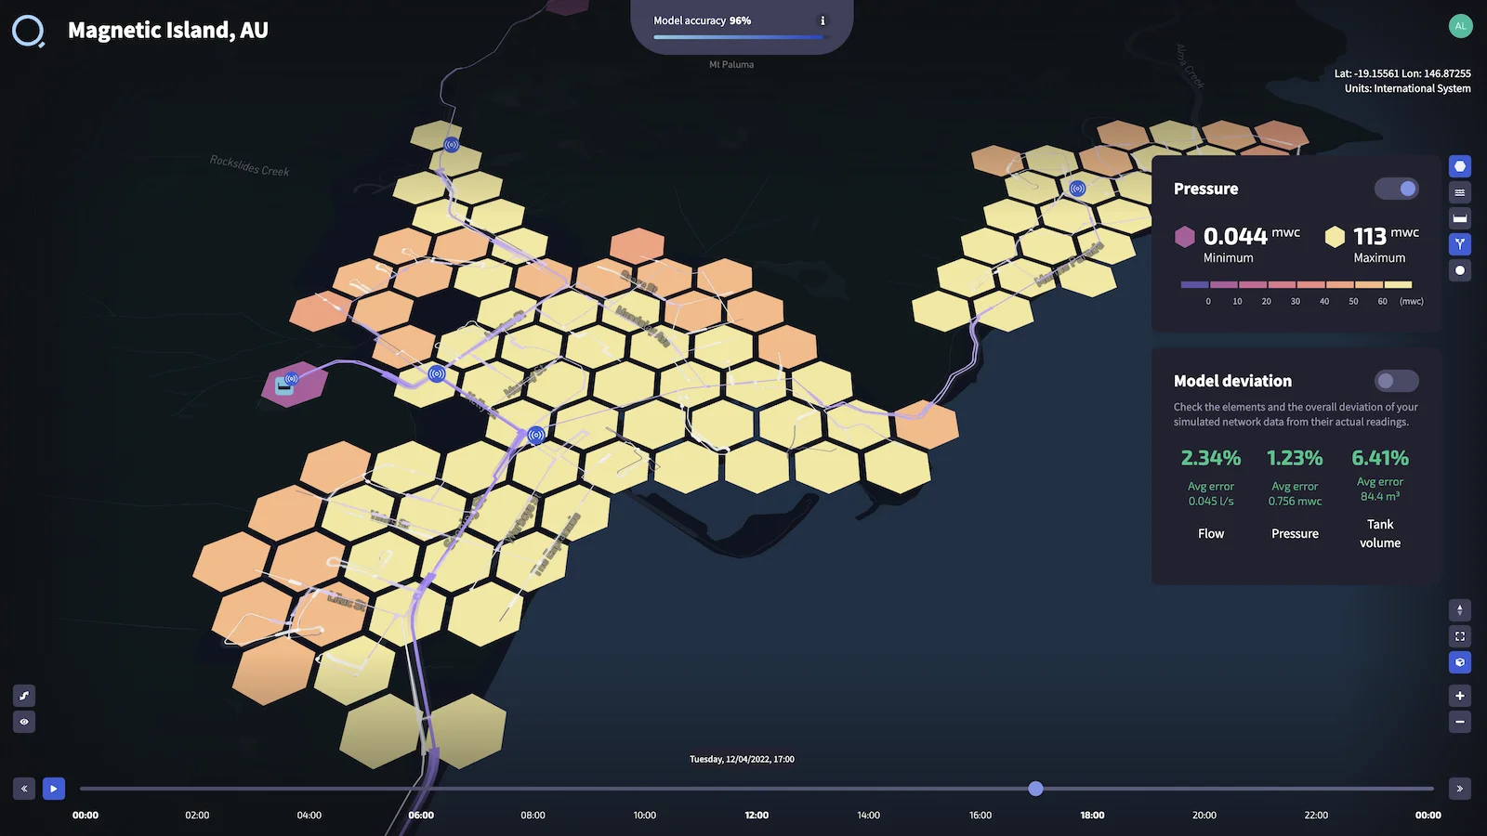1487x836 pixels.
Task: Click the curved route icon at bottom left
Action: pos(24,696)
